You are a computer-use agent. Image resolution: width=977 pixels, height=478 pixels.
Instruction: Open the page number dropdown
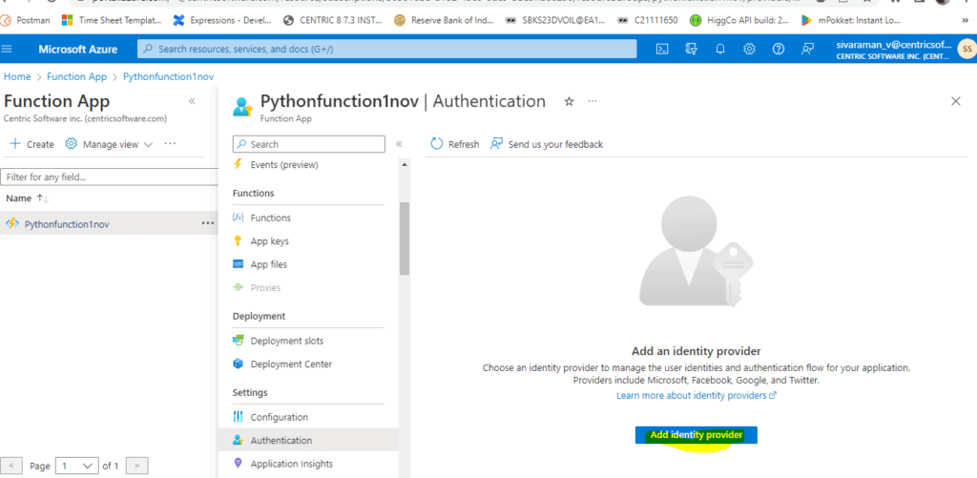(77, 466)
